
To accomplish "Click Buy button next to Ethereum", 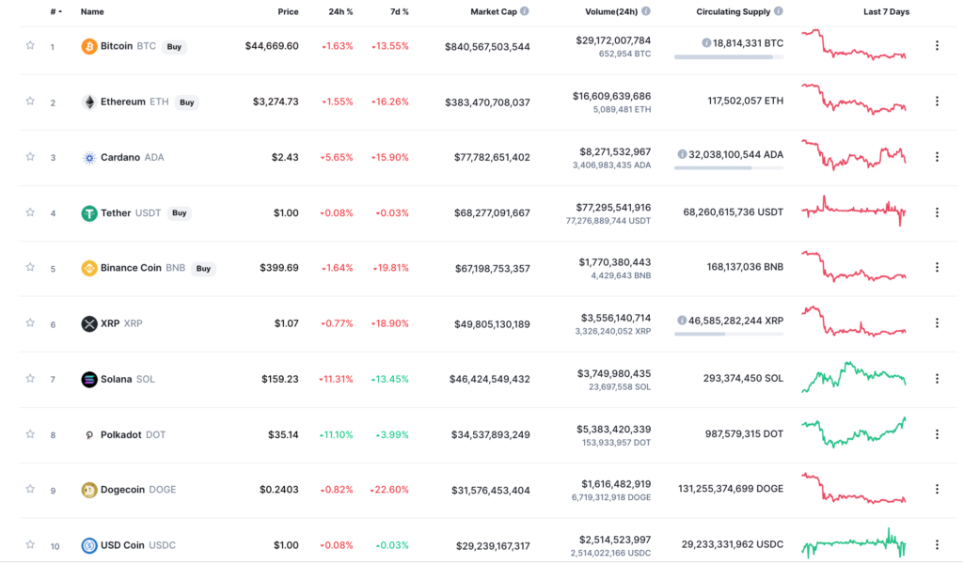I will (x=187, y=102).
